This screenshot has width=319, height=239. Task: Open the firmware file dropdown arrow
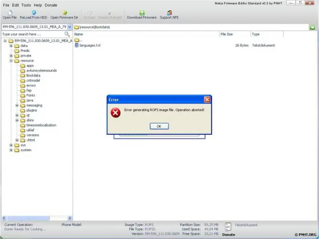(69, 27)
